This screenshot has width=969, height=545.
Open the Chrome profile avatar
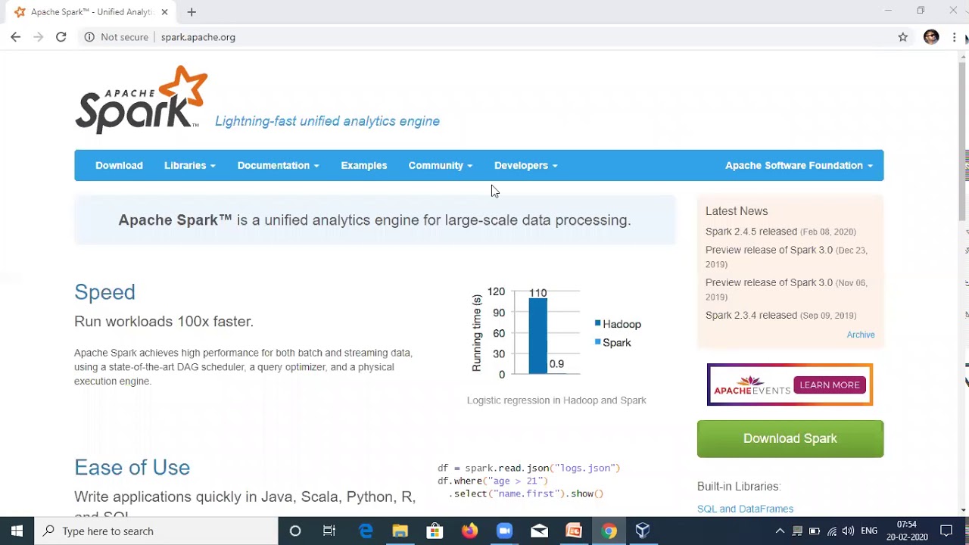(x=931, y=36)
